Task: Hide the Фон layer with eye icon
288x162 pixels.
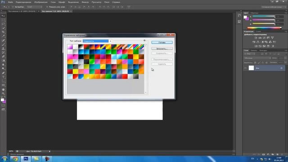Action: point(245,68)
